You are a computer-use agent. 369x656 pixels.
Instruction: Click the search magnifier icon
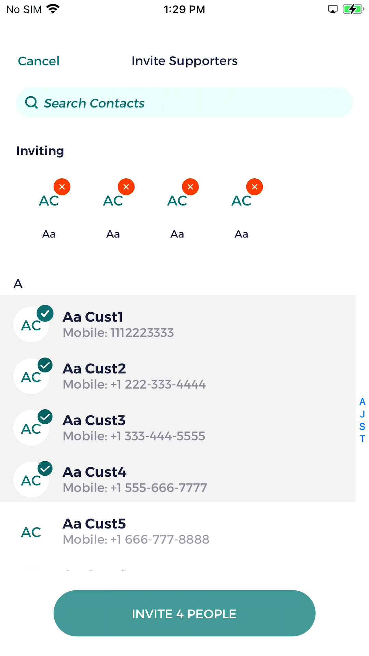click(31, 102)
